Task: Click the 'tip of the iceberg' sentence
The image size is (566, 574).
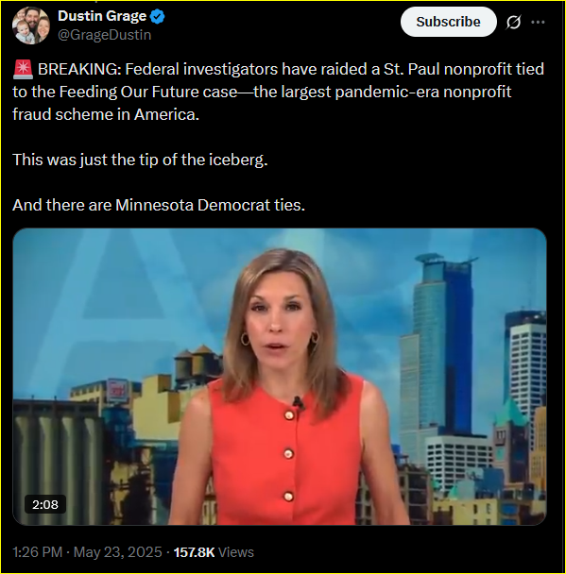Action: point(140,160)
